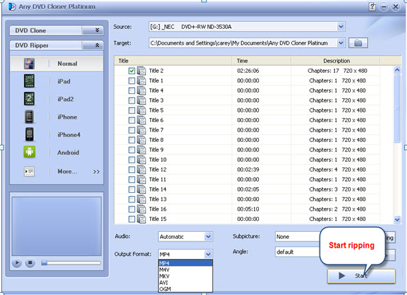Open the Source drive dropdown
This screenshot has height=295, width=407.
pyautogui.click(x=341, y=27)
